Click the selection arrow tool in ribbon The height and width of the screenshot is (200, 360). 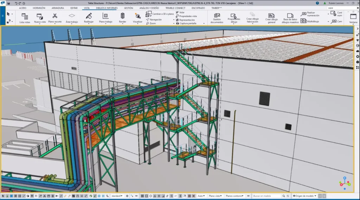[x=8, y=14]
